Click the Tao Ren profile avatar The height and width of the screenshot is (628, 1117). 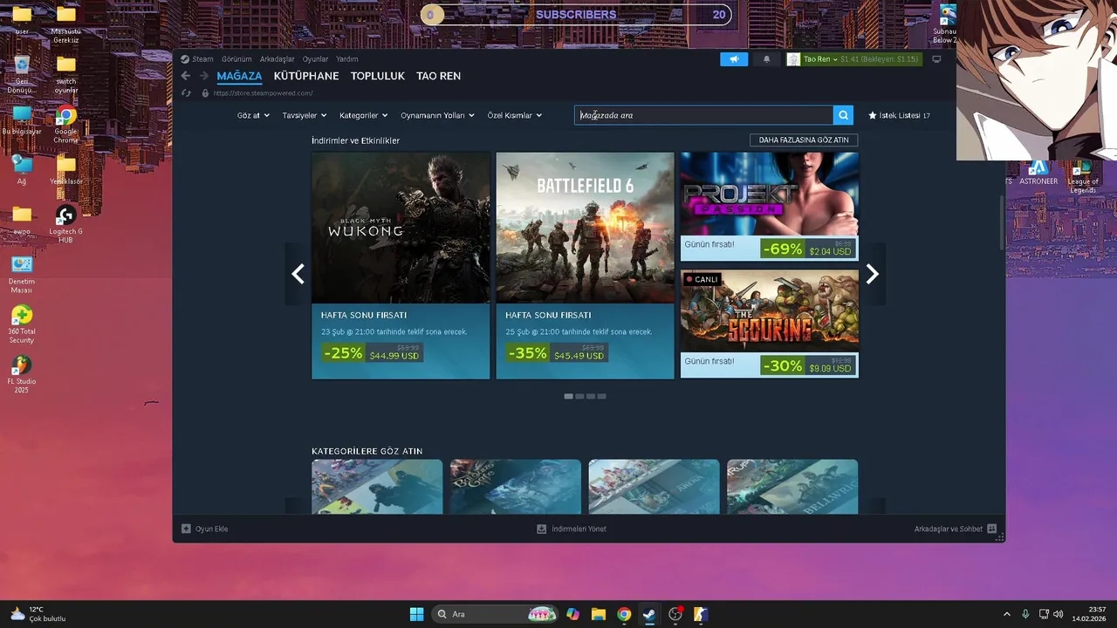[793, 59]
